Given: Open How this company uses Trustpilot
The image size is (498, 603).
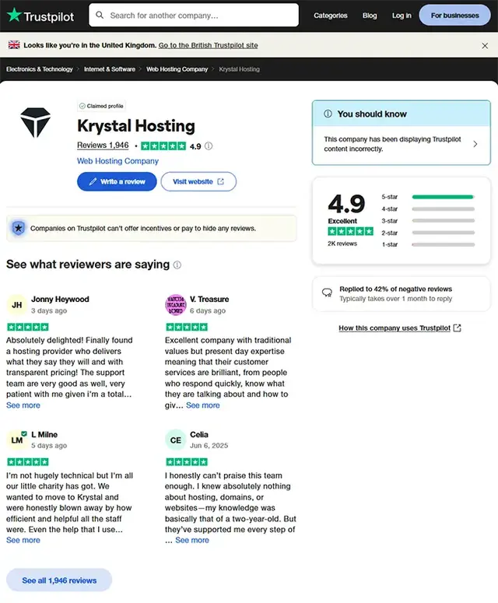Looking at the screenshot, I should [395, 328].
